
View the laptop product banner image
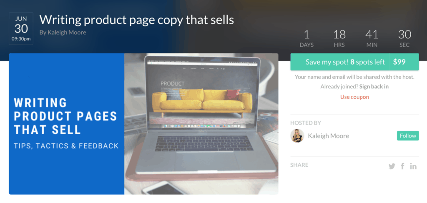tap(201, 124)
